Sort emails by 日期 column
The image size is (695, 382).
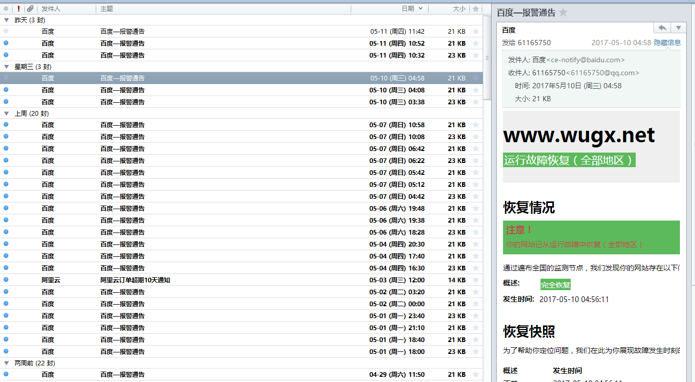pos(408,9)
